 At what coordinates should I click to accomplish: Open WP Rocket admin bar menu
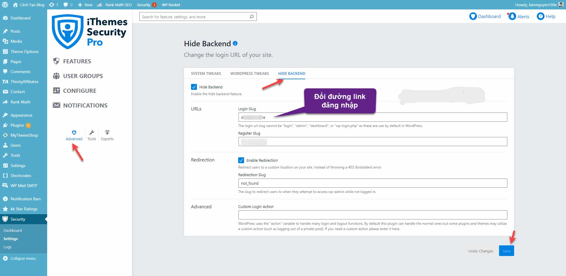[171, 5]
